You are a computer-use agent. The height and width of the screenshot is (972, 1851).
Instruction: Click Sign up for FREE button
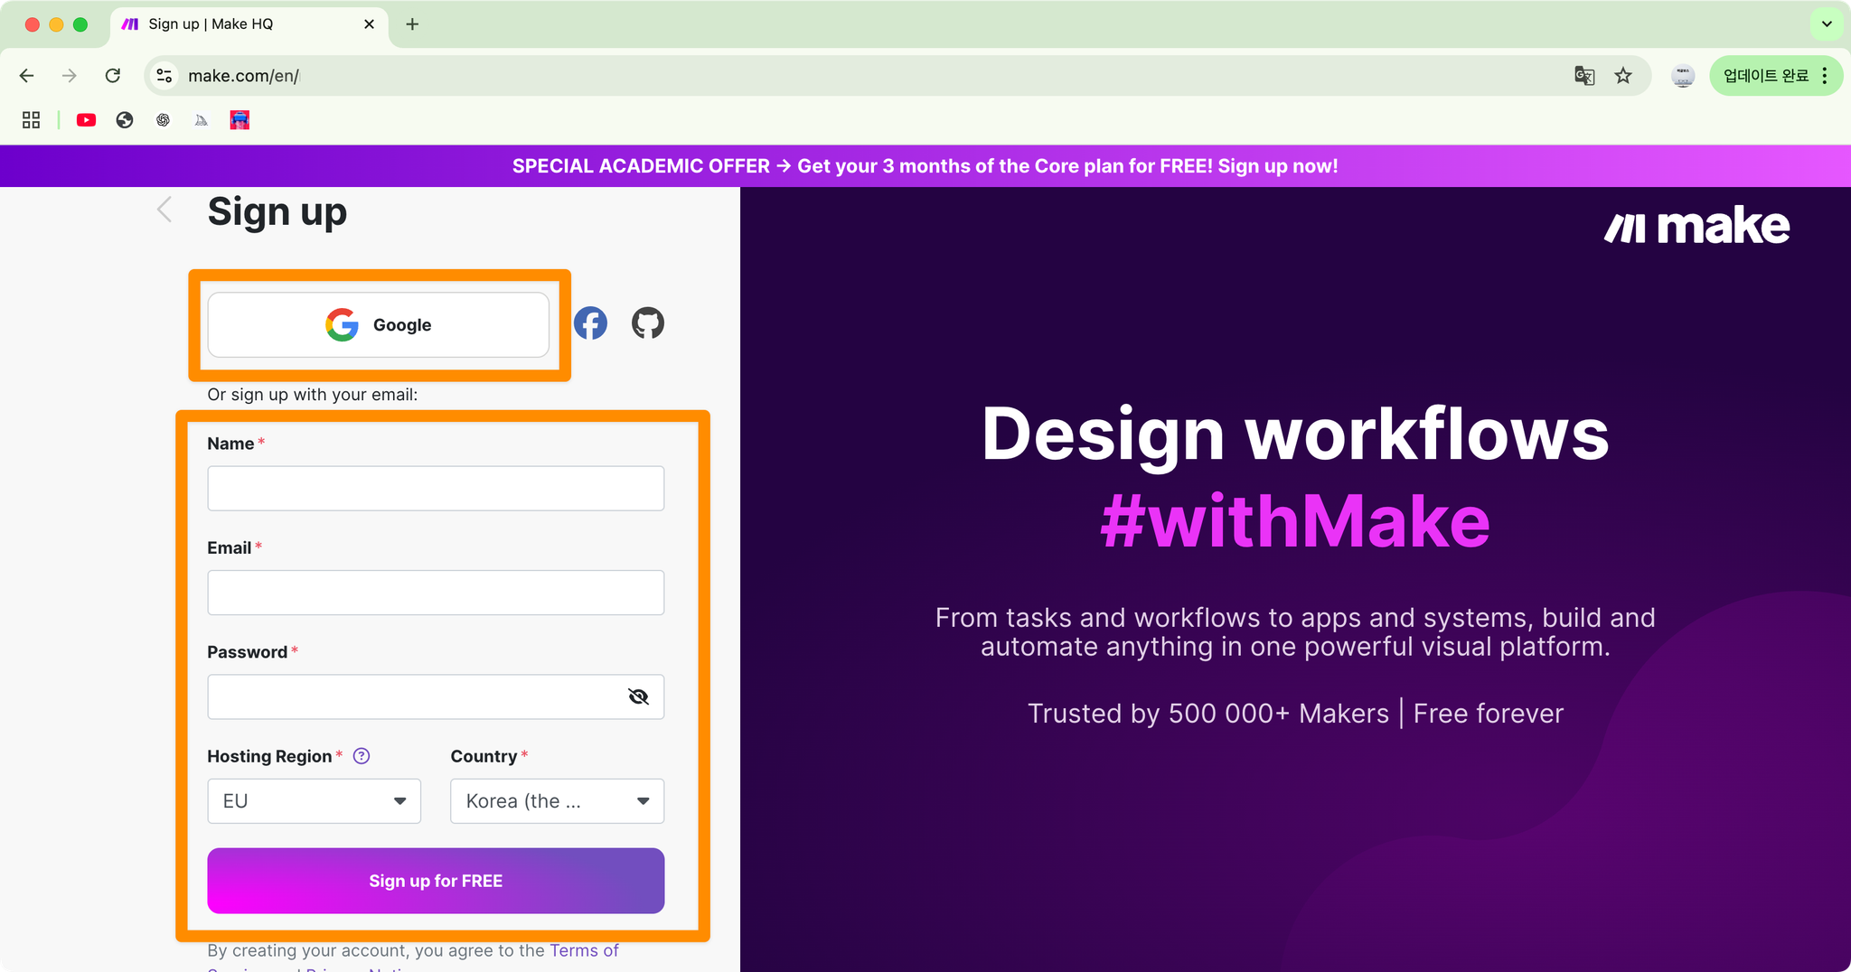point(436,881)
